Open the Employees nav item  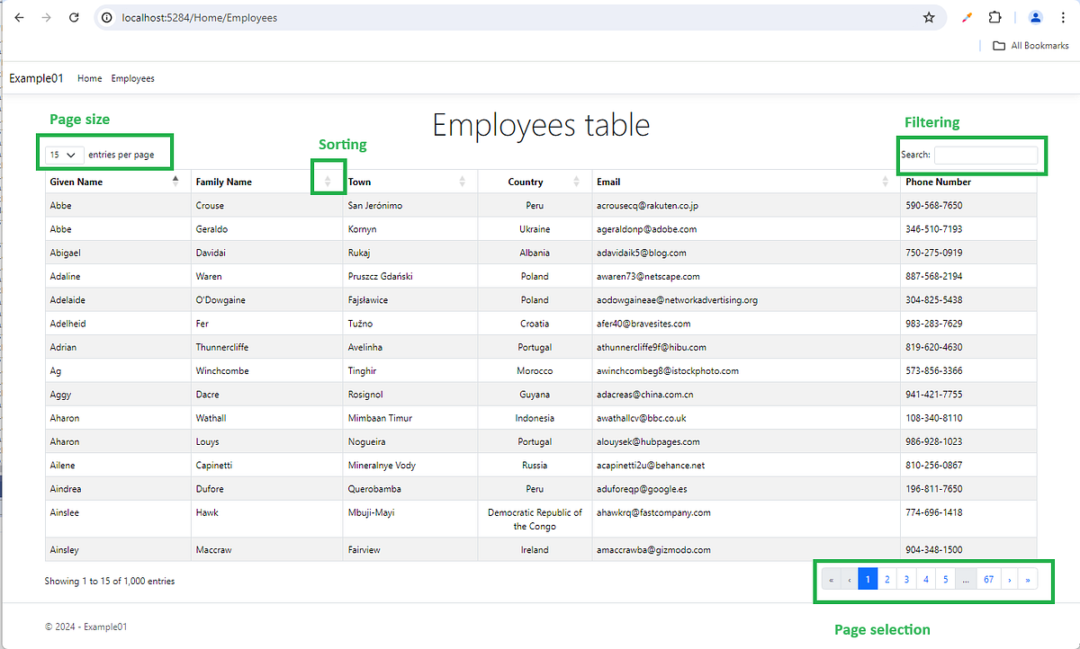(x=133, y=79)
